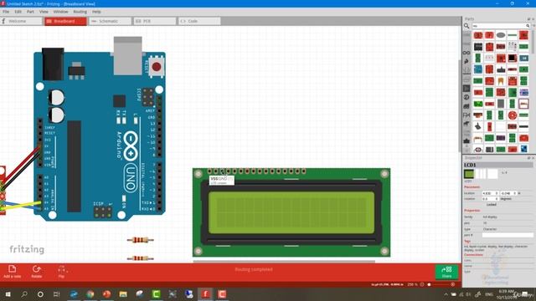Viewport: 536px width, 301px height.
Task: Open the zoom percentage dropdown
Action: pyautogui.click(x=413, y=284)
